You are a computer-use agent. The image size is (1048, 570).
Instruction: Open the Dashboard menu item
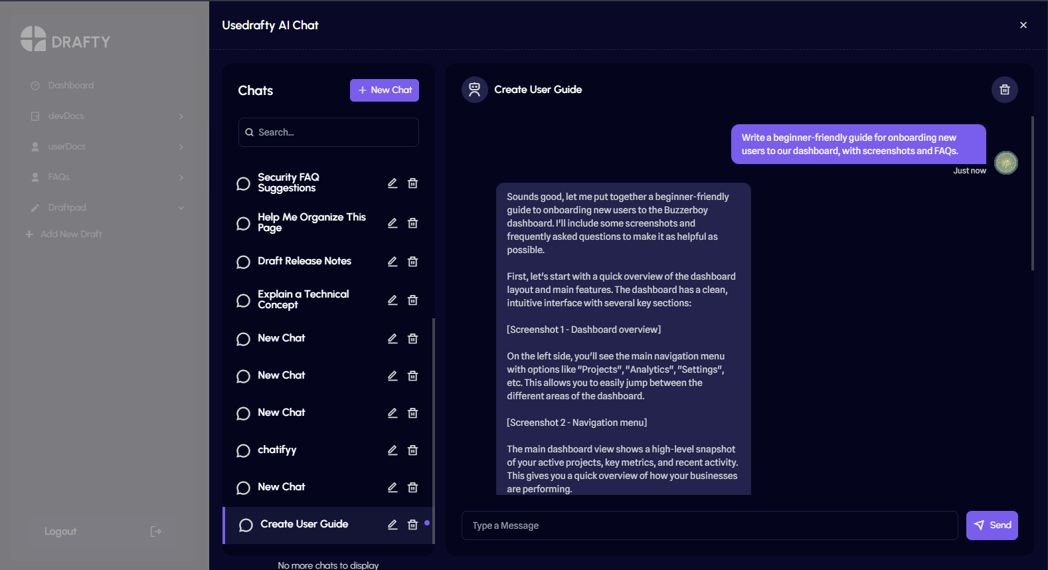coord(70,86)
